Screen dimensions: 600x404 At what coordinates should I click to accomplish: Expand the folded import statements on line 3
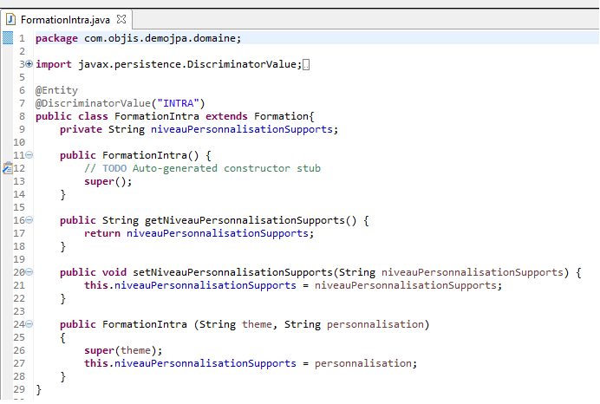click(29, 64)
